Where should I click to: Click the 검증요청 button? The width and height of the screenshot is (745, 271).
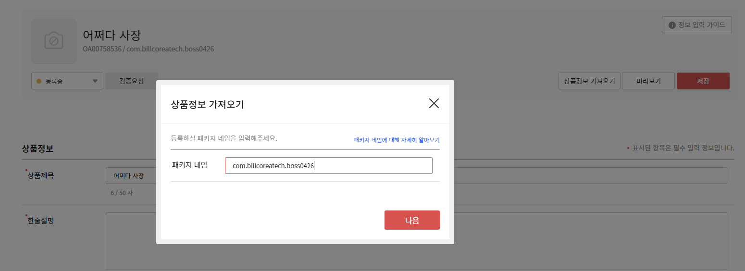click(131, 81)
